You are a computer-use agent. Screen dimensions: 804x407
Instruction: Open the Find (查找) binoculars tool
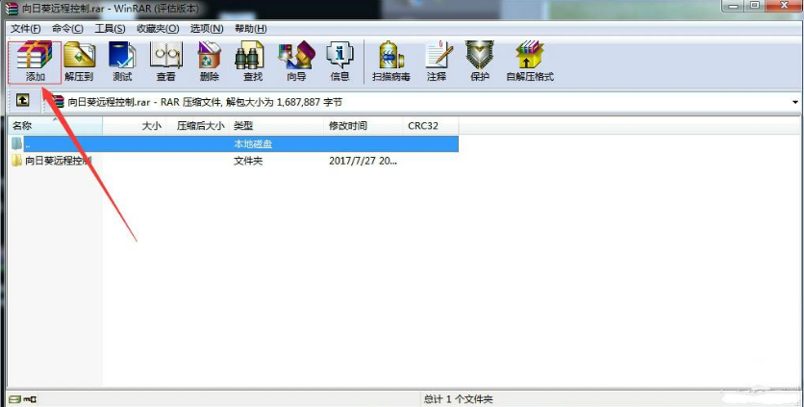coord(252,62)
